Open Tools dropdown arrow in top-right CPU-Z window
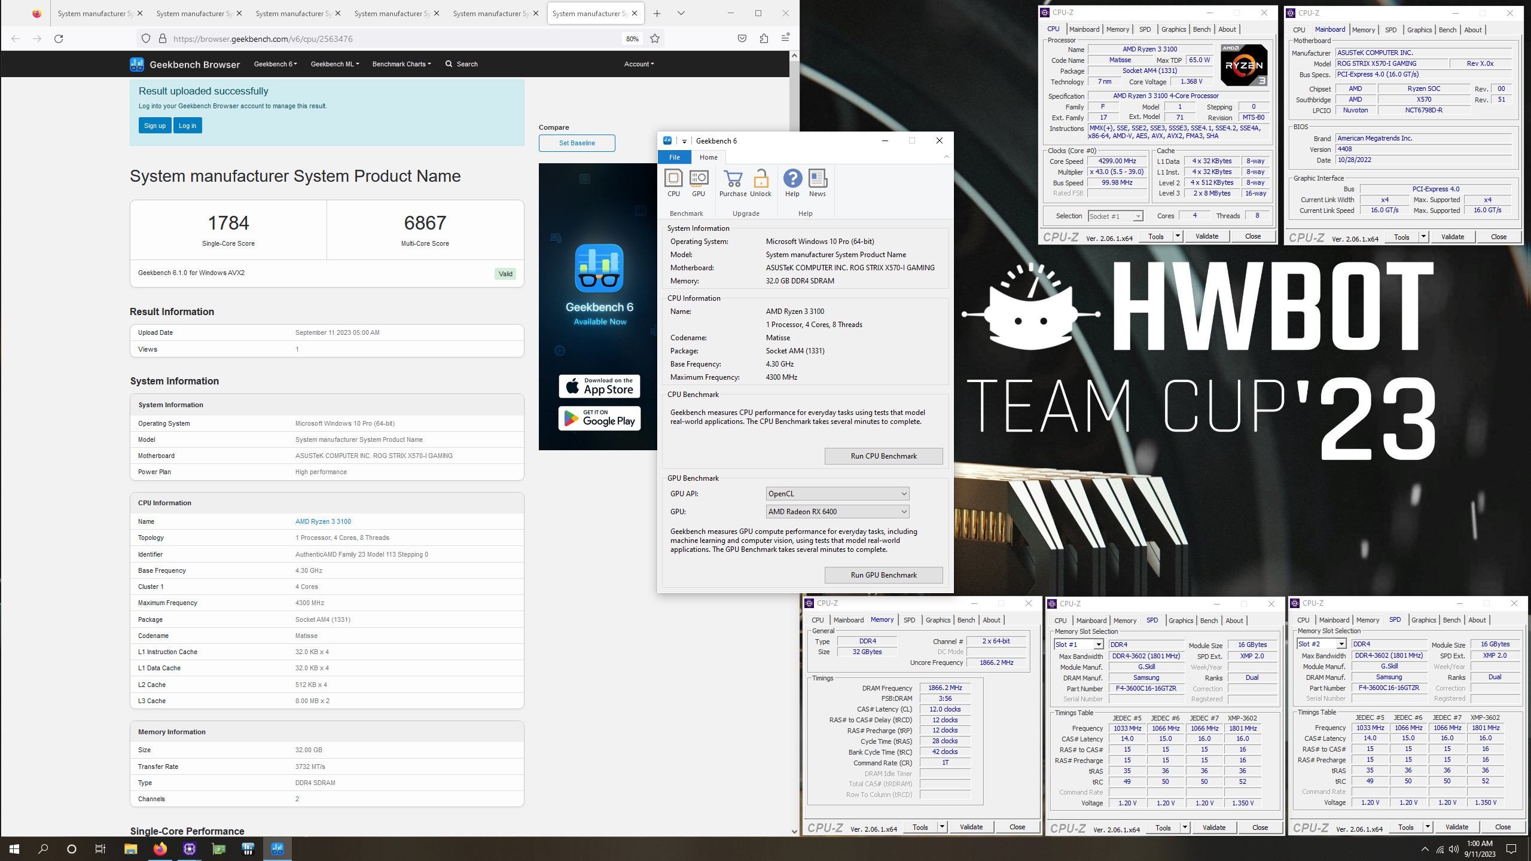 [1423, 237]
